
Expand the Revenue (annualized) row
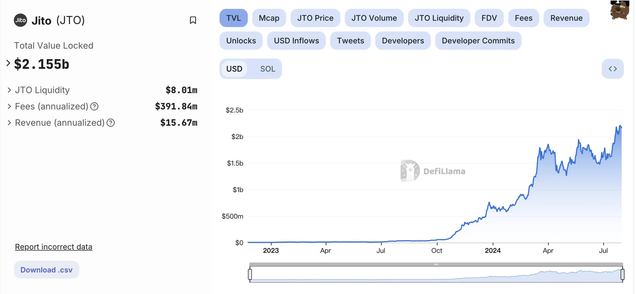click(9, 123)
